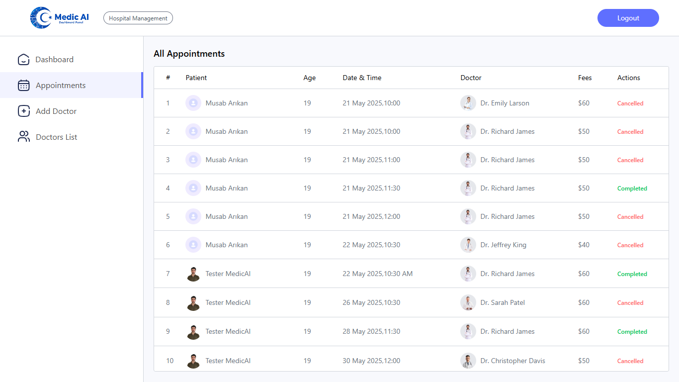679x382 pixels.
Task: Click the Hospital Management badge
Action: click(138, 18)
